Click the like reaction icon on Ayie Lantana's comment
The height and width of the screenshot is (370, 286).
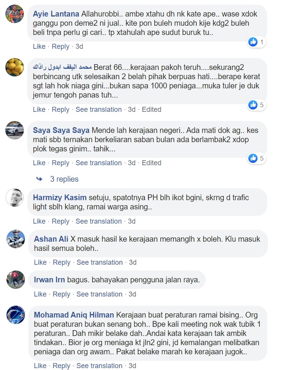click(x=253, y=42)
